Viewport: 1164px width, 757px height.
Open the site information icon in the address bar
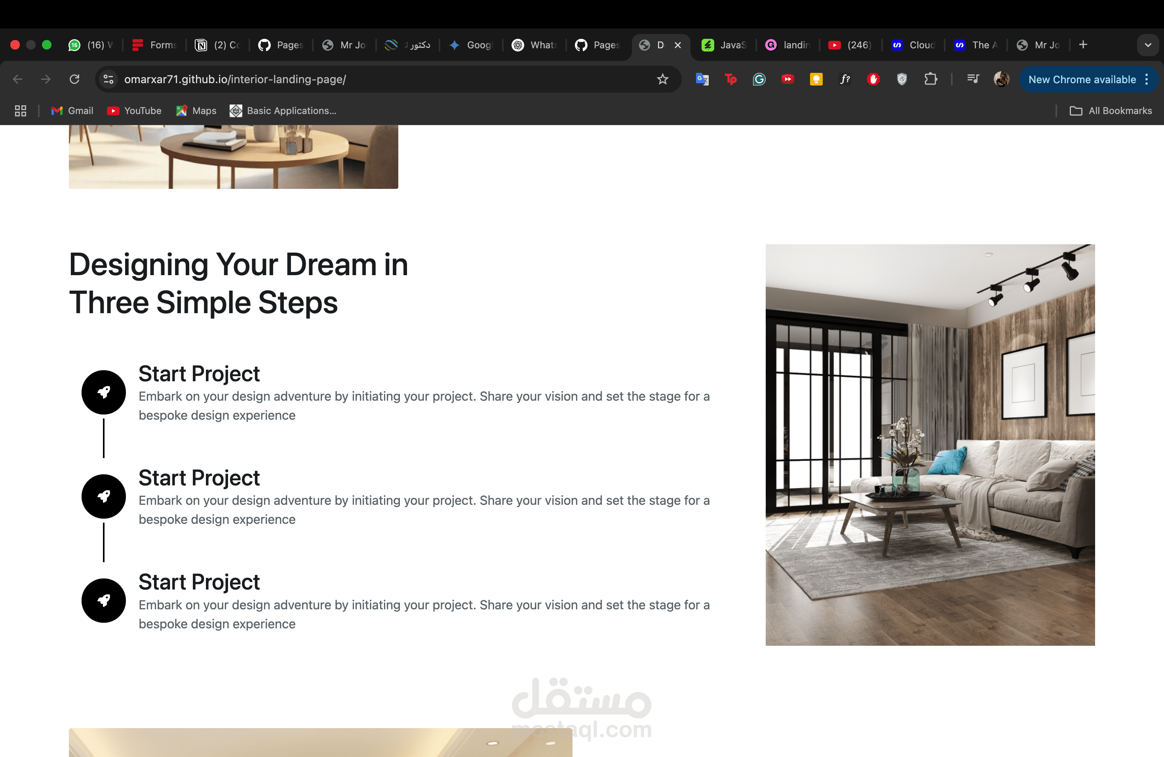[x=108, y=79]
